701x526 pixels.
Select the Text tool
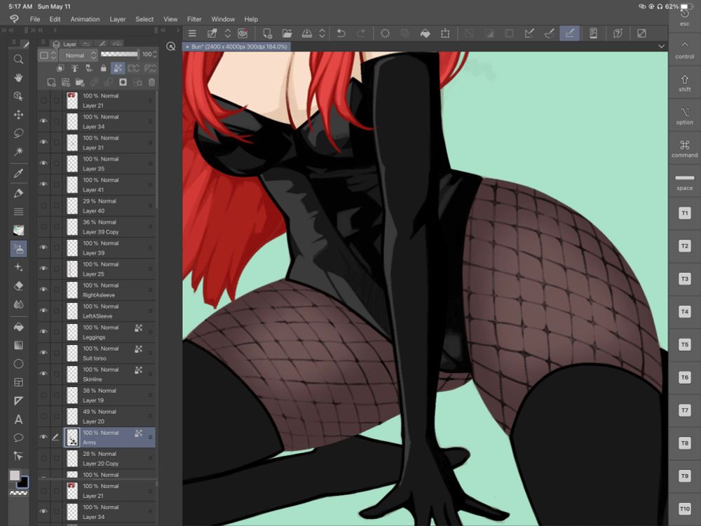[x=18, y=419]
